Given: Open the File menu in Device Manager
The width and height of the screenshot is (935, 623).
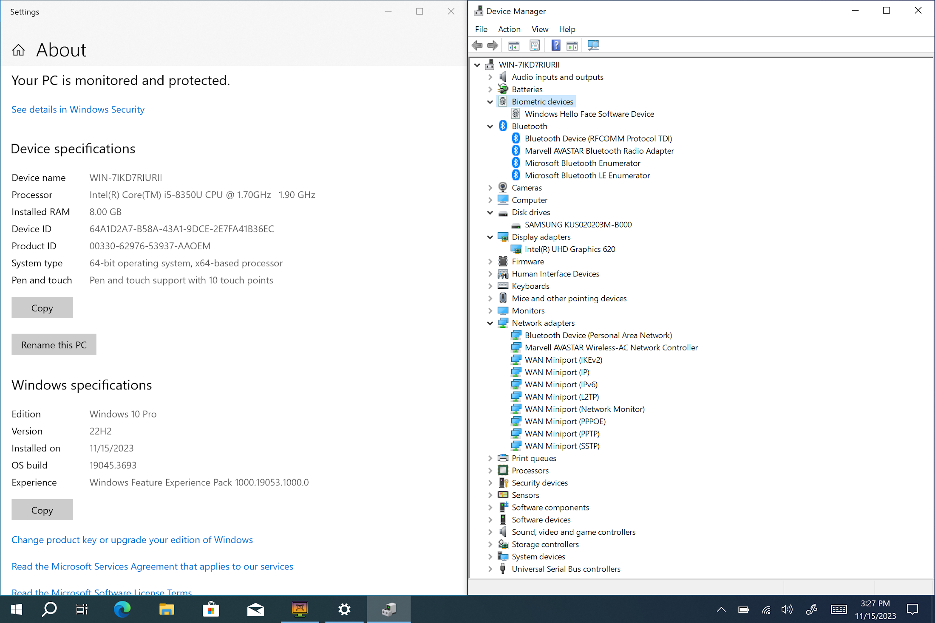Looking at the screenshot, I should [481, 29].
